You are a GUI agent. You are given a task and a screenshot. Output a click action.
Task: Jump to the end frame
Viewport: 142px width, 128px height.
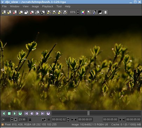pyautogui.click(x=43, y=114)
